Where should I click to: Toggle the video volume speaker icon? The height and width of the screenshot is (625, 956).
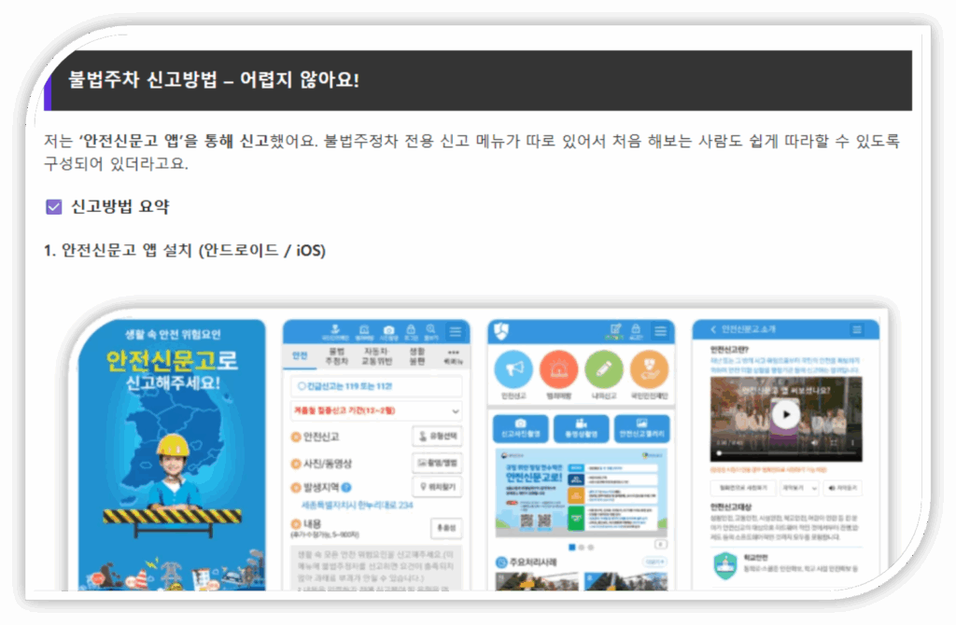pyautogui.click(x=815, y=443)
